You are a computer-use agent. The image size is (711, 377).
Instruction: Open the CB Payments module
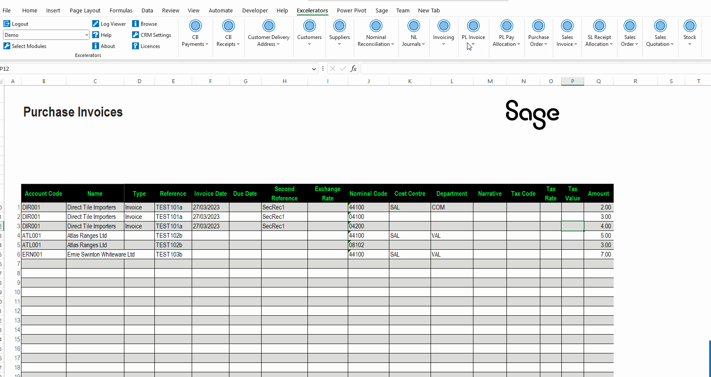click(195, 33)
